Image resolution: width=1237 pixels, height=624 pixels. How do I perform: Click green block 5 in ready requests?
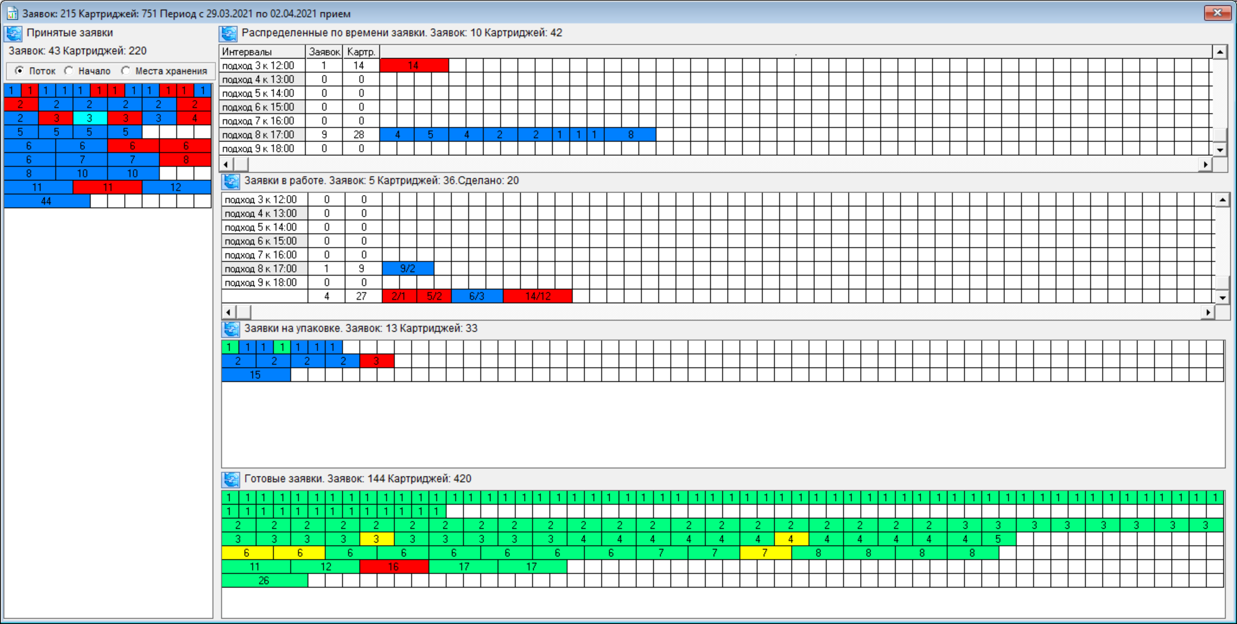point(999,539)
